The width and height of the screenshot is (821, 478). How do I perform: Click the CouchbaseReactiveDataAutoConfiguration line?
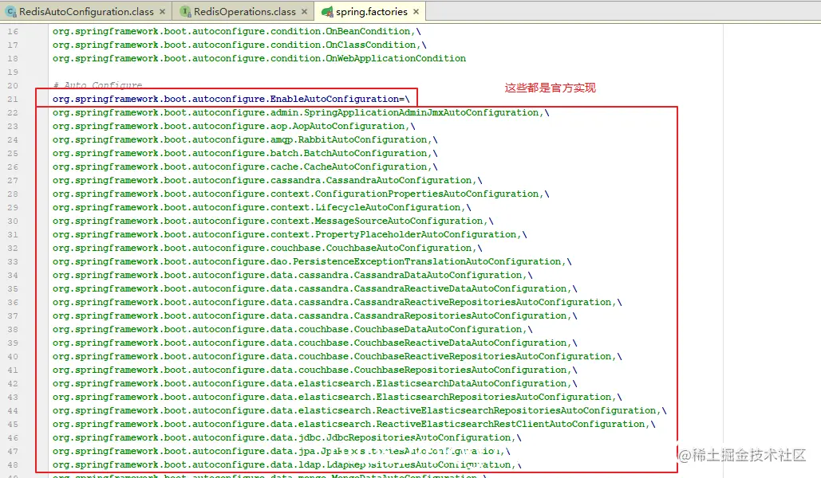pos(314,343)
